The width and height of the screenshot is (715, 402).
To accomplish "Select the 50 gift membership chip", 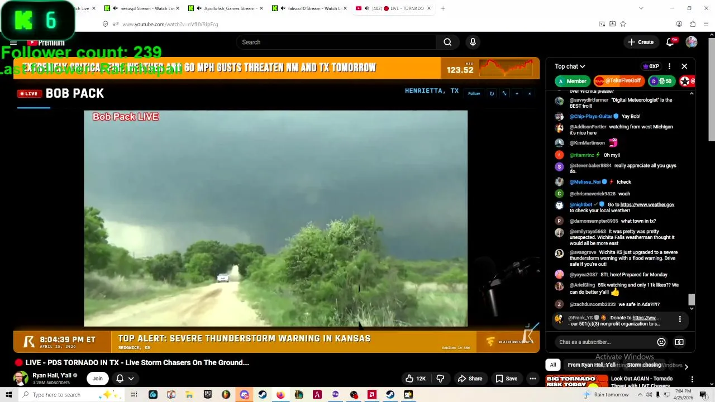I will click(661, 81).
